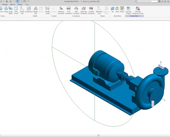Select the Model Text tool
The image size is (170, 137).
[35, 10]
